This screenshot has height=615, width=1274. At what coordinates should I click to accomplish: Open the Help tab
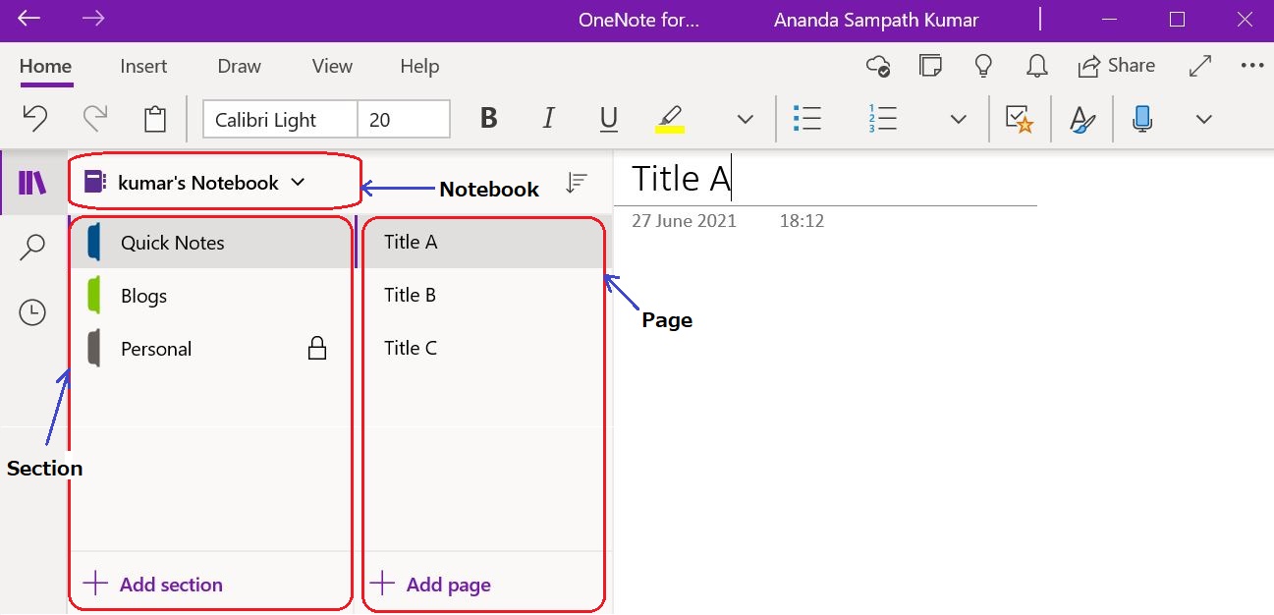419,67
